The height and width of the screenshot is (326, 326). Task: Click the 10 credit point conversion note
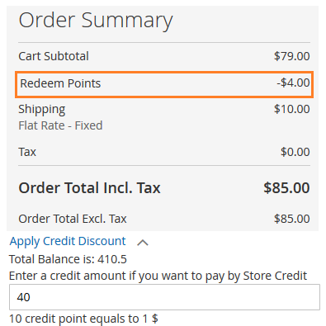83,319
